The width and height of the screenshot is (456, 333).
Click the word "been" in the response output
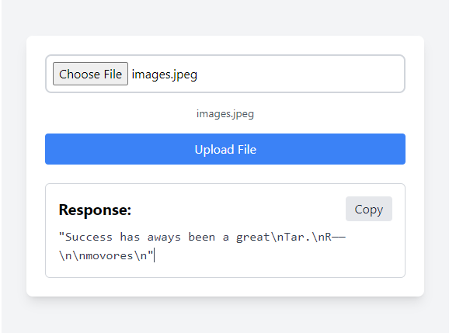(202, 237)
